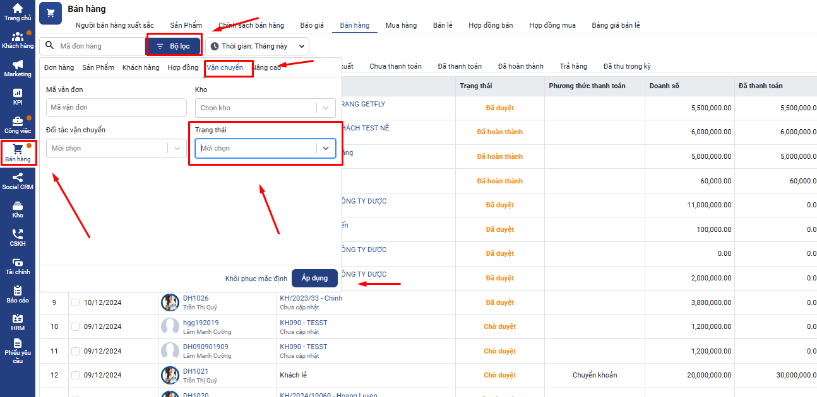Open the Thời gian: Tháng này selector
The height and width of the screenshot is (397, 817).
click(x=258, y=46)
